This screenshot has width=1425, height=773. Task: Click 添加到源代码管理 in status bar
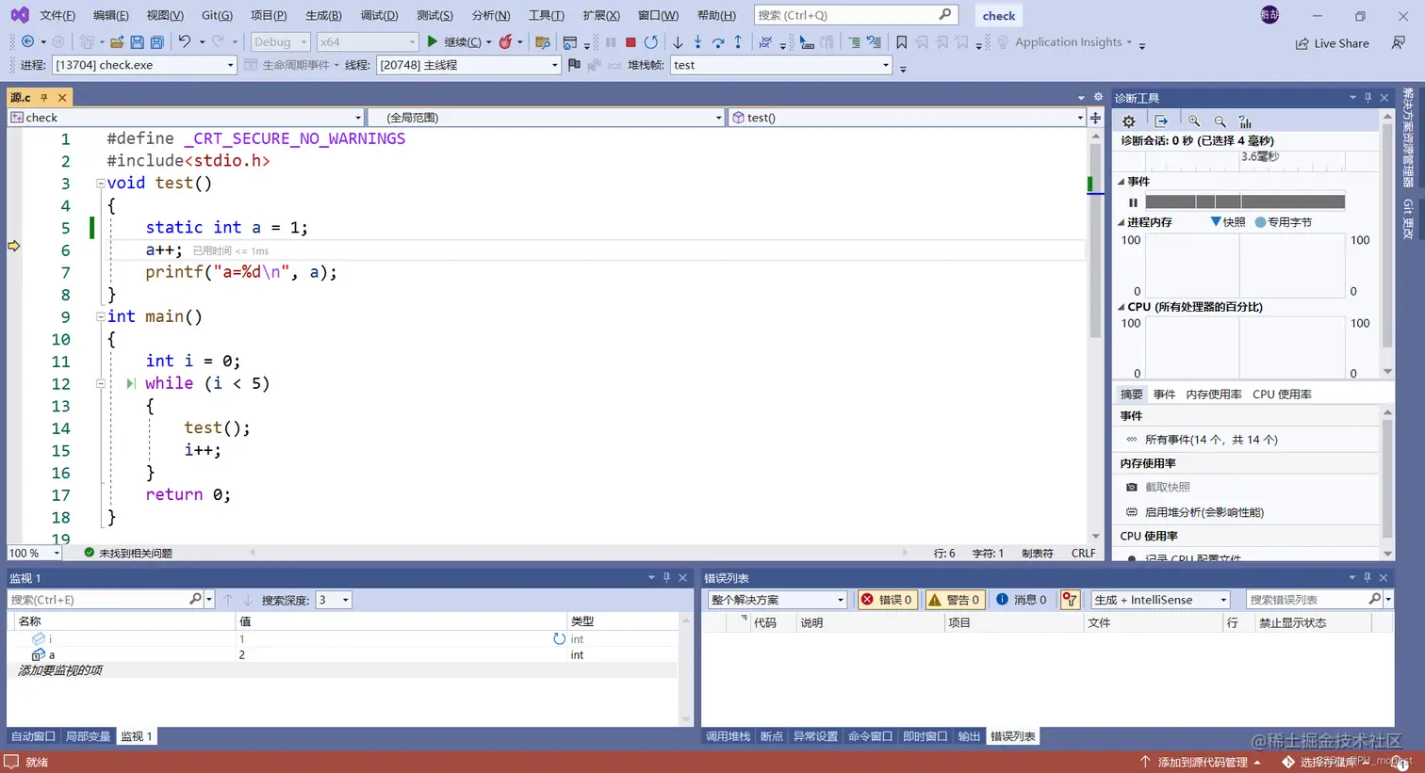(1202, 762)
